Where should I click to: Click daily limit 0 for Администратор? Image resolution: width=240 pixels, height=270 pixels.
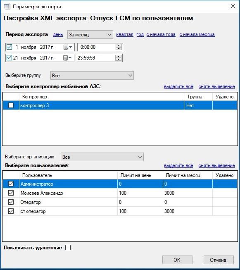[x=140, y=184]
